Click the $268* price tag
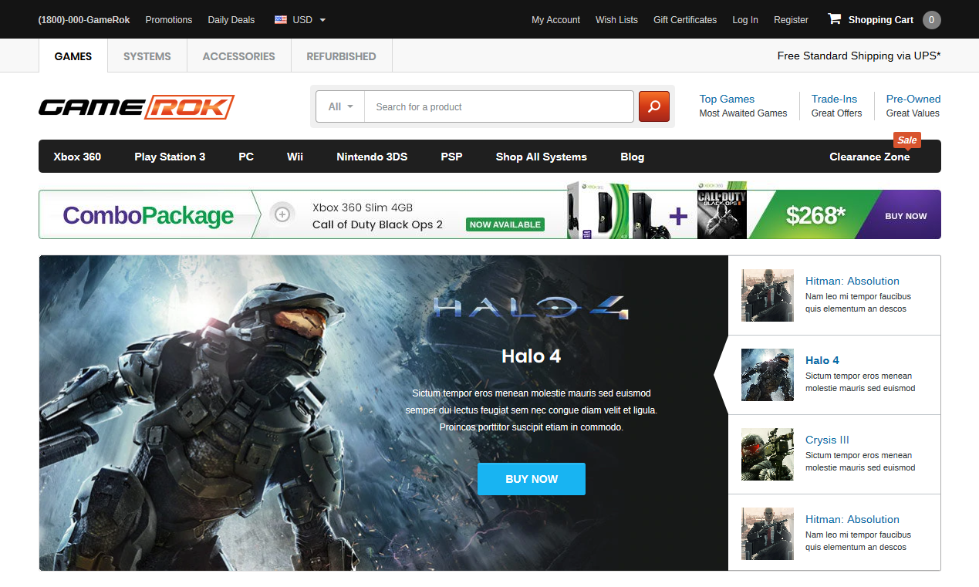This screenshot has height=587, width=979. coord(815,215)
